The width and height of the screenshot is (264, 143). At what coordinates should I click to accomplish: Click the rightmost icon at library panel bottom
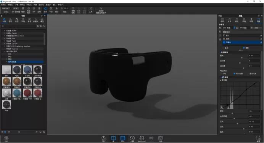click(44, 132)
